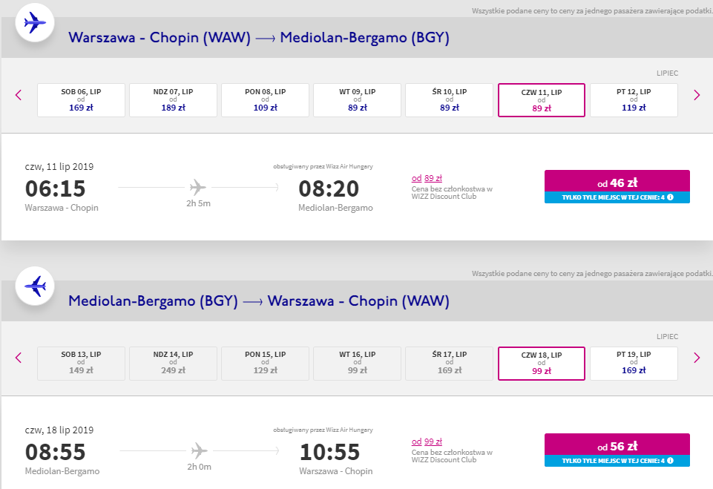Book return flight from 56 zł
The image size is (713, 489).
tap(617, 444)
